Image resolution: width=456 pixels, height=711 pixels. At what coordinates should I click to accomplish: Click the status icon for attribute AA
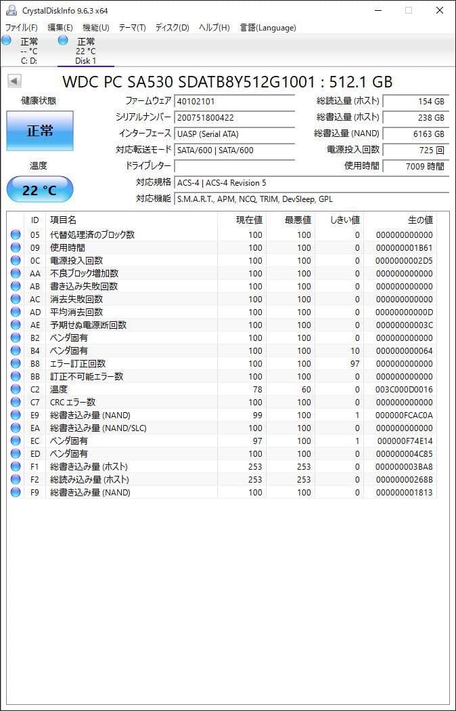[x=16, y=273]
